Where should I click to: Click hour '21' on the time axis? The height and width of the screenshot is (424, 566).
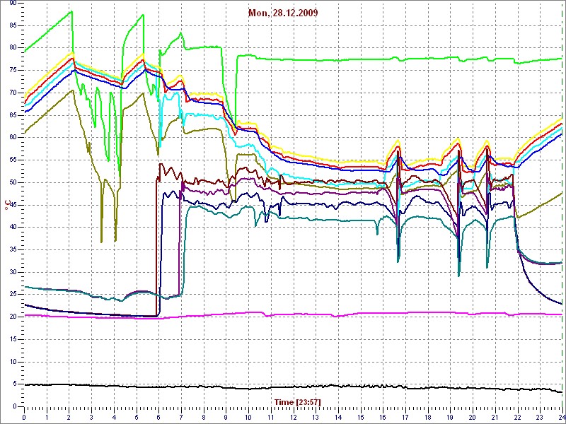pos(495,418)
